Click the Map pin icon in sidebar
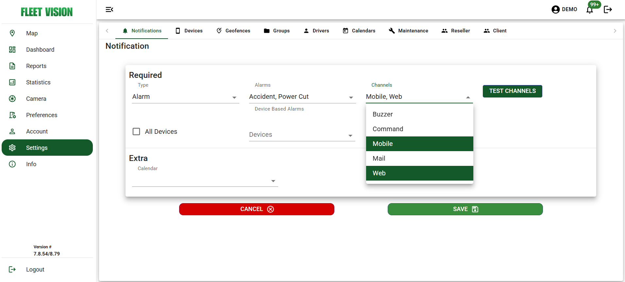 [x=12, y=33]
